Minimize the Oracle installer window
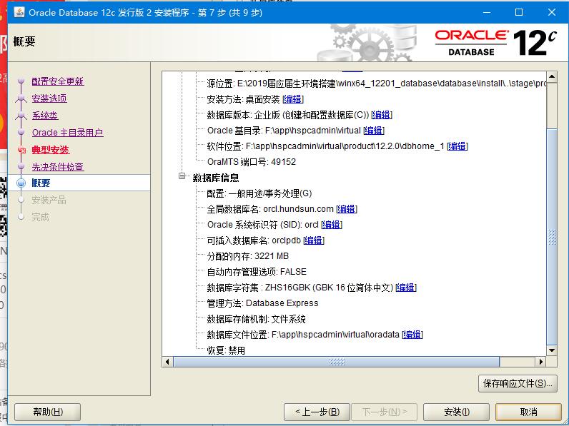Screen dimensions: 569x426 [487, 12]
